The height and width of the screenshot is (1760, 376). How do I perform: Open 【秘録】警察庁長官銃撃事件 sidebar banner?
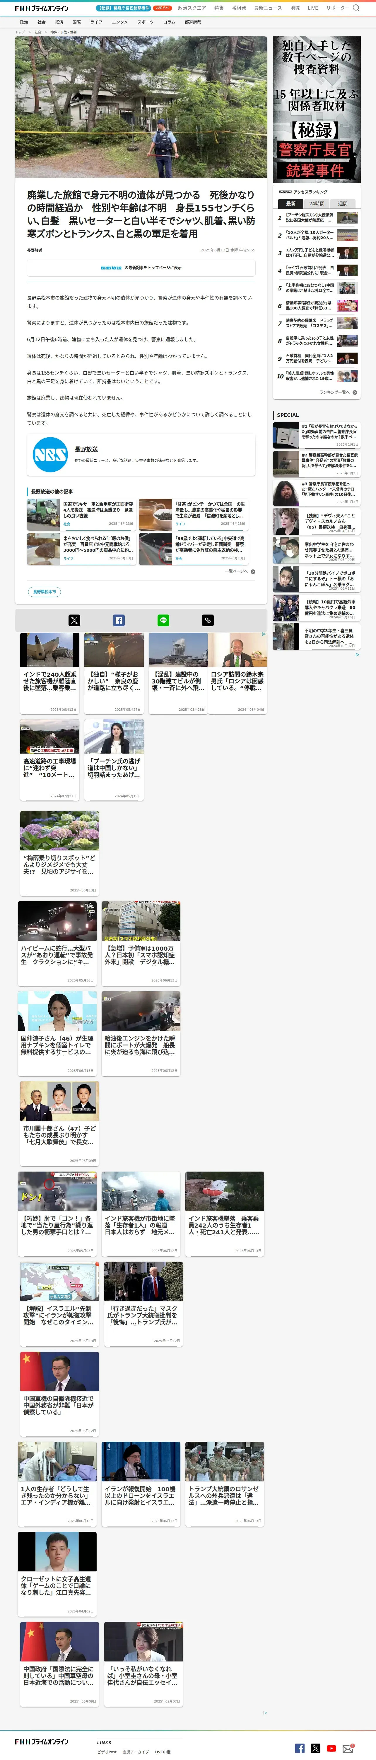click(317, 109)
